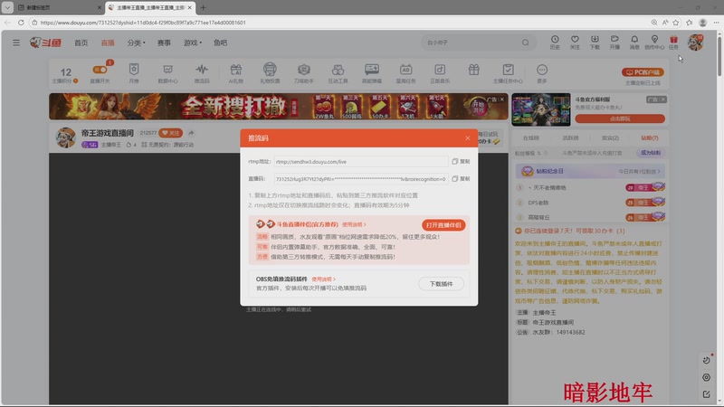Screen dimensions: 724x407
Task: Open the 高能弹幕 icon
Action: [372, 73]
